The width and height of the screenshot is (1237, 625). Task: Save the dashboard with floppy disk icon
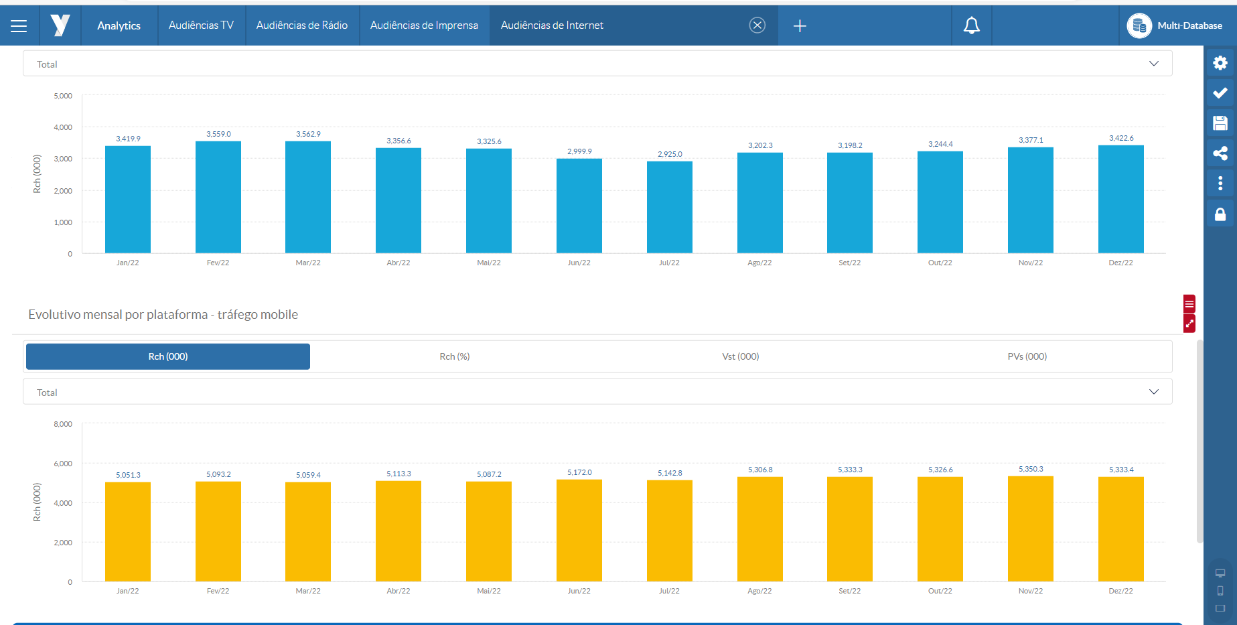1220,123
